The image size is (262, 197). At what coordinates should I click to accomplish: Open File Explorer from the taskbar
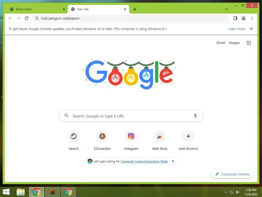pyautogui.click(x=21, y=192)
